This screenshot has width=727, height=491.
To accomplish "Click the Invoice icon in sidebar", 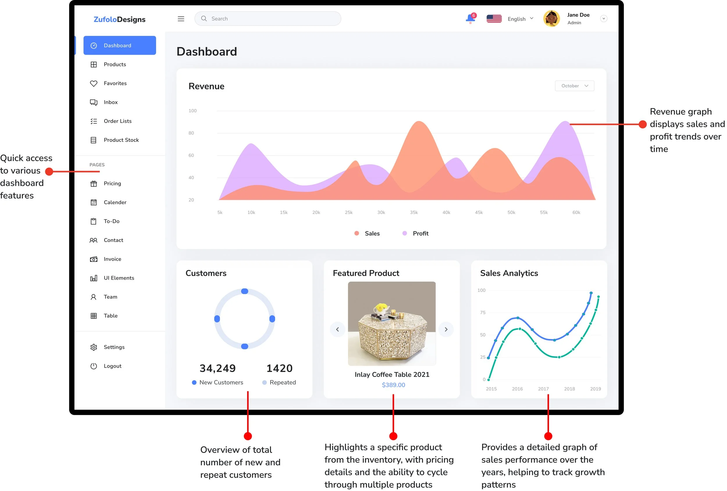I will [94, 259].
